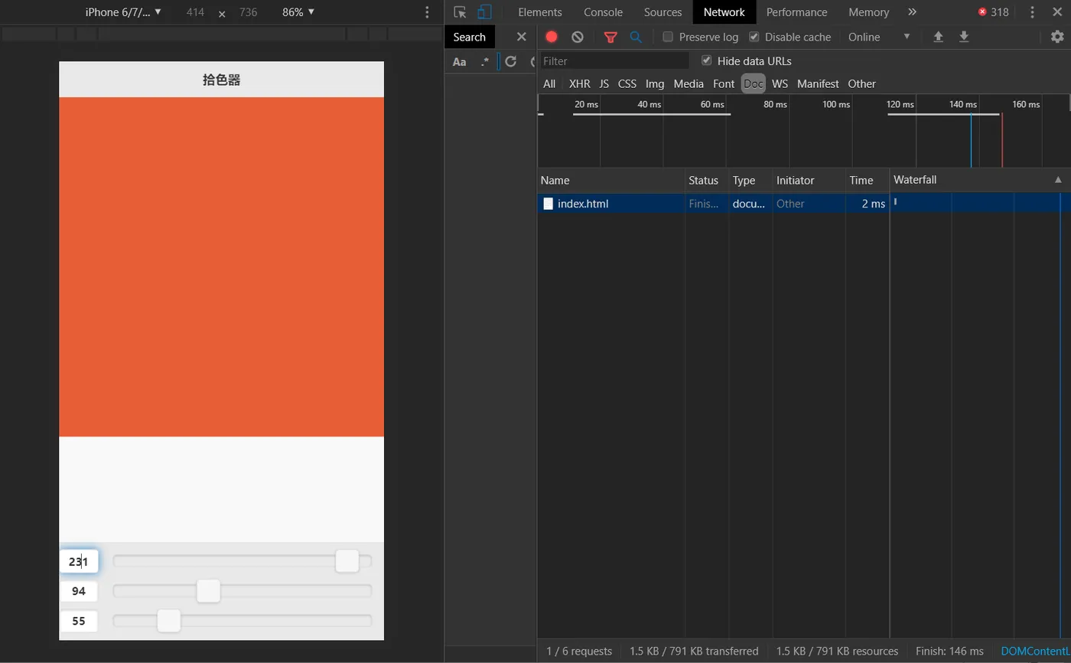Sort by the Status column header
The width and height of the screenshot is (1071, 663).
click(x=706, y=180)
